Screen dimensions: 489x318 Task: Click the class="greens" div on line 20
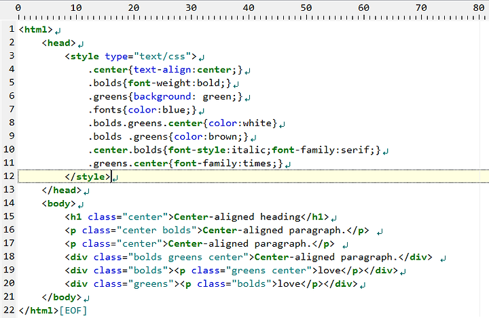click(122, 284)
